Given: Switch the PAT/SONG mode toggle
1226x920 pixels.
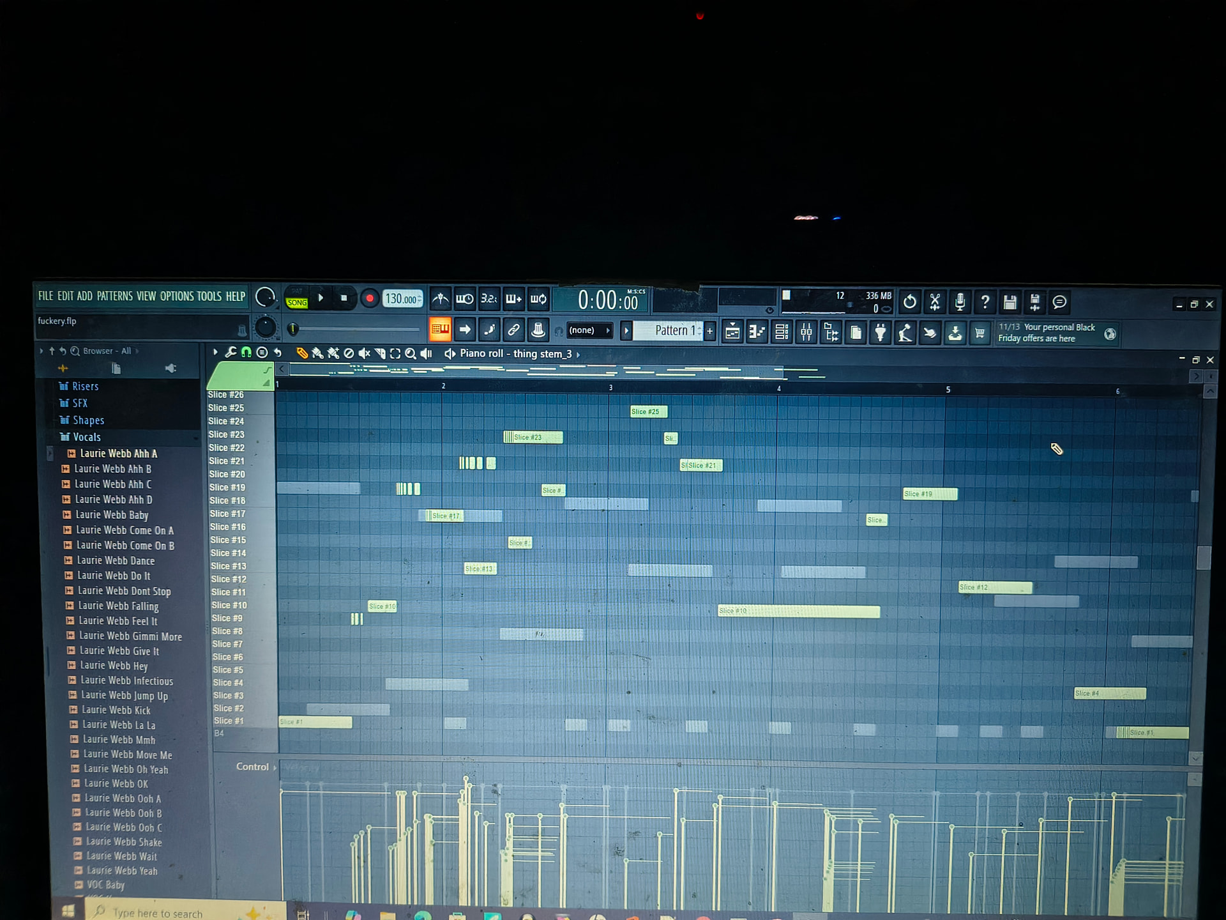Looking at the screenshot, I should tap(297, 298).
